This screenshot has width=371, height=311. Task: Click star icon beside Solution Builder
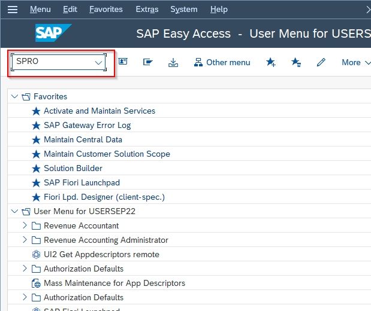[36, 169]
